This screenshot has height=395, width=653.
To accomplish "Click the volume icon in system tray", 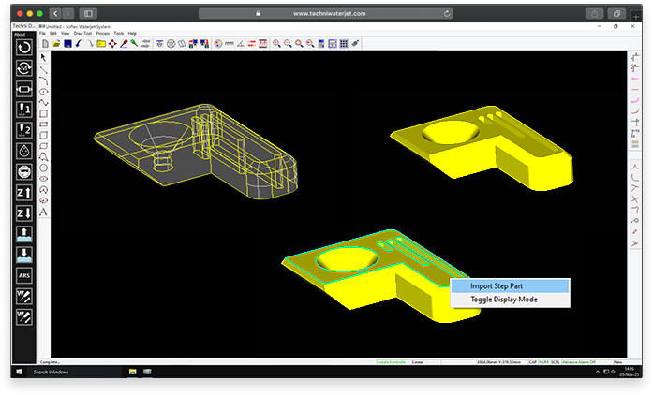I will [613, 372].
